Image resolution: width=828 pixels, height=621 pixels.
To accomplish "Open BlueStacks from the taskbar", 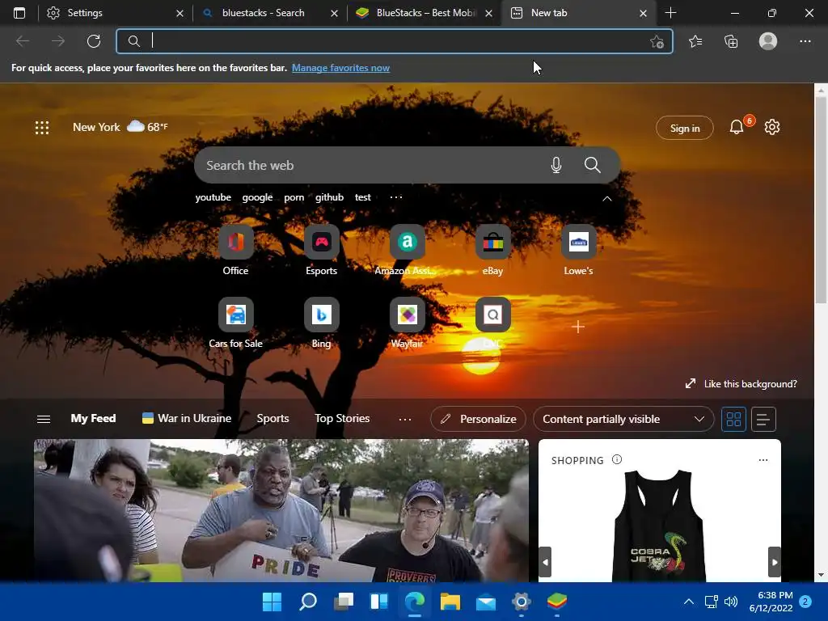I will pos(556,602).
